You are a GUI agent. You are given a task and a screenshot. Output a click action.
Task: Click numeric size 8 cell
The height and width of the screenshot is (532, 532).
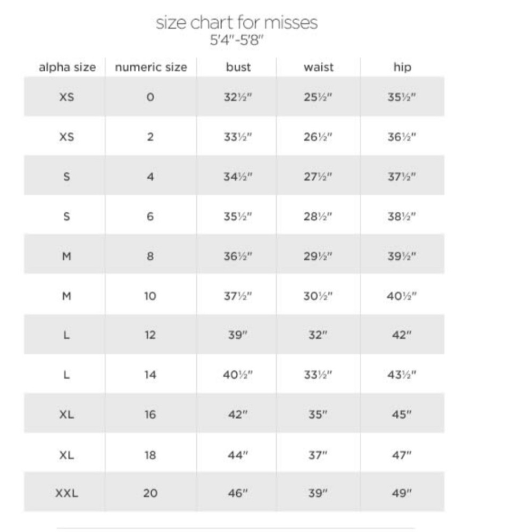(x=151, y=256)
